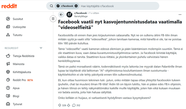Open the Tutustu page
Viewport: 186px width, 109px height.
click(x=17, y=35)
